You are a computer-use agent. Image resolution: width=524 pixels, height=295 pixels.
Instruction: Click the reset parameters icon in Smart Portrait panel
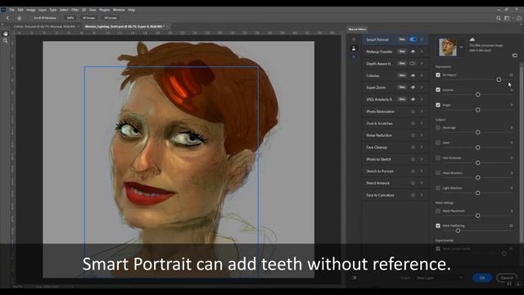[515, 56]
